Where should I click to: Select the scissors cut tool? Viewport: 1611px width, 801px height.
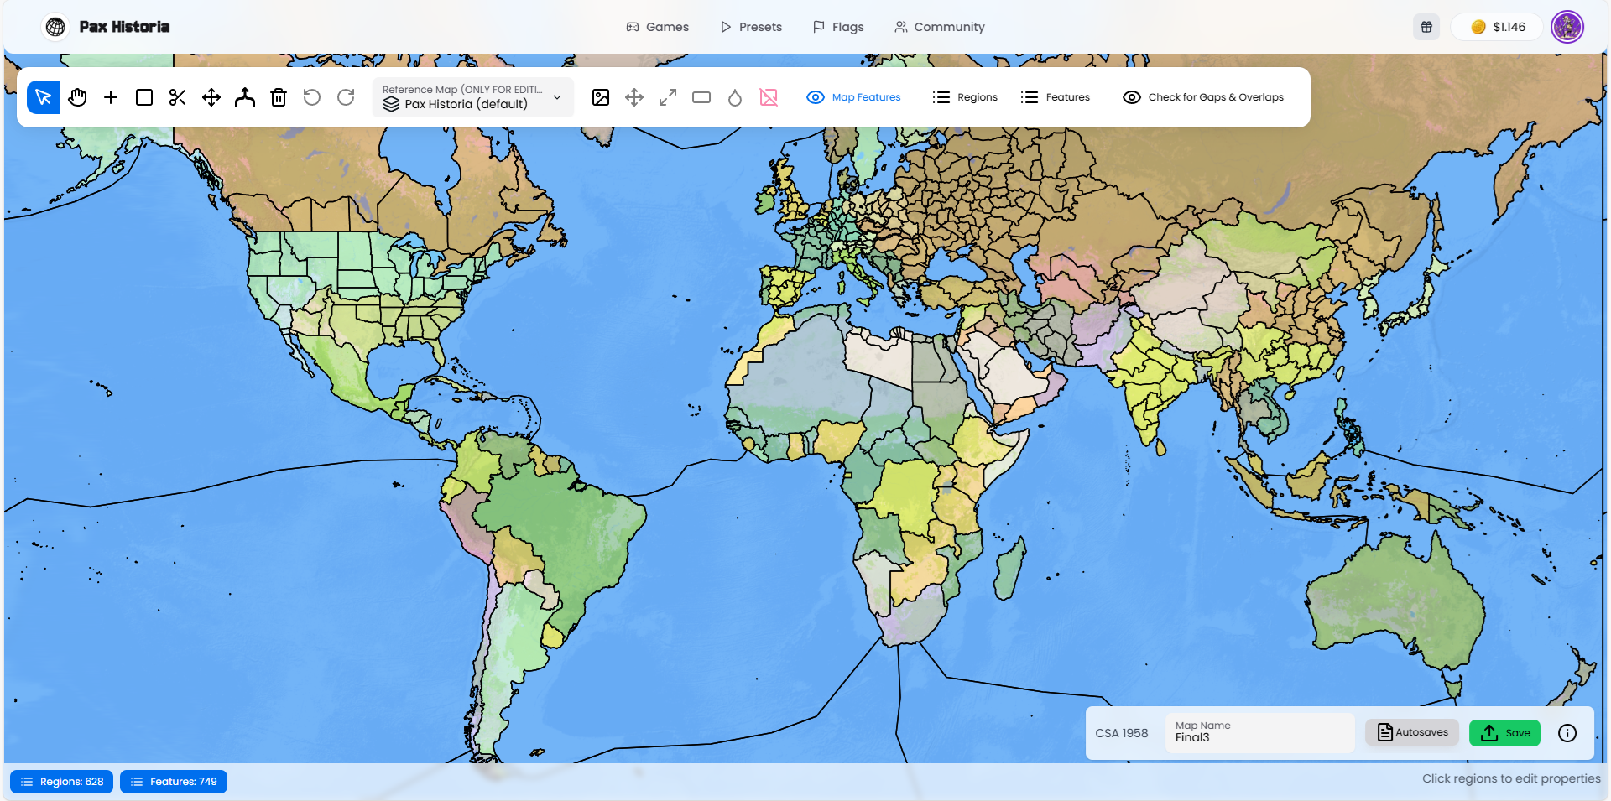(178, 97)
